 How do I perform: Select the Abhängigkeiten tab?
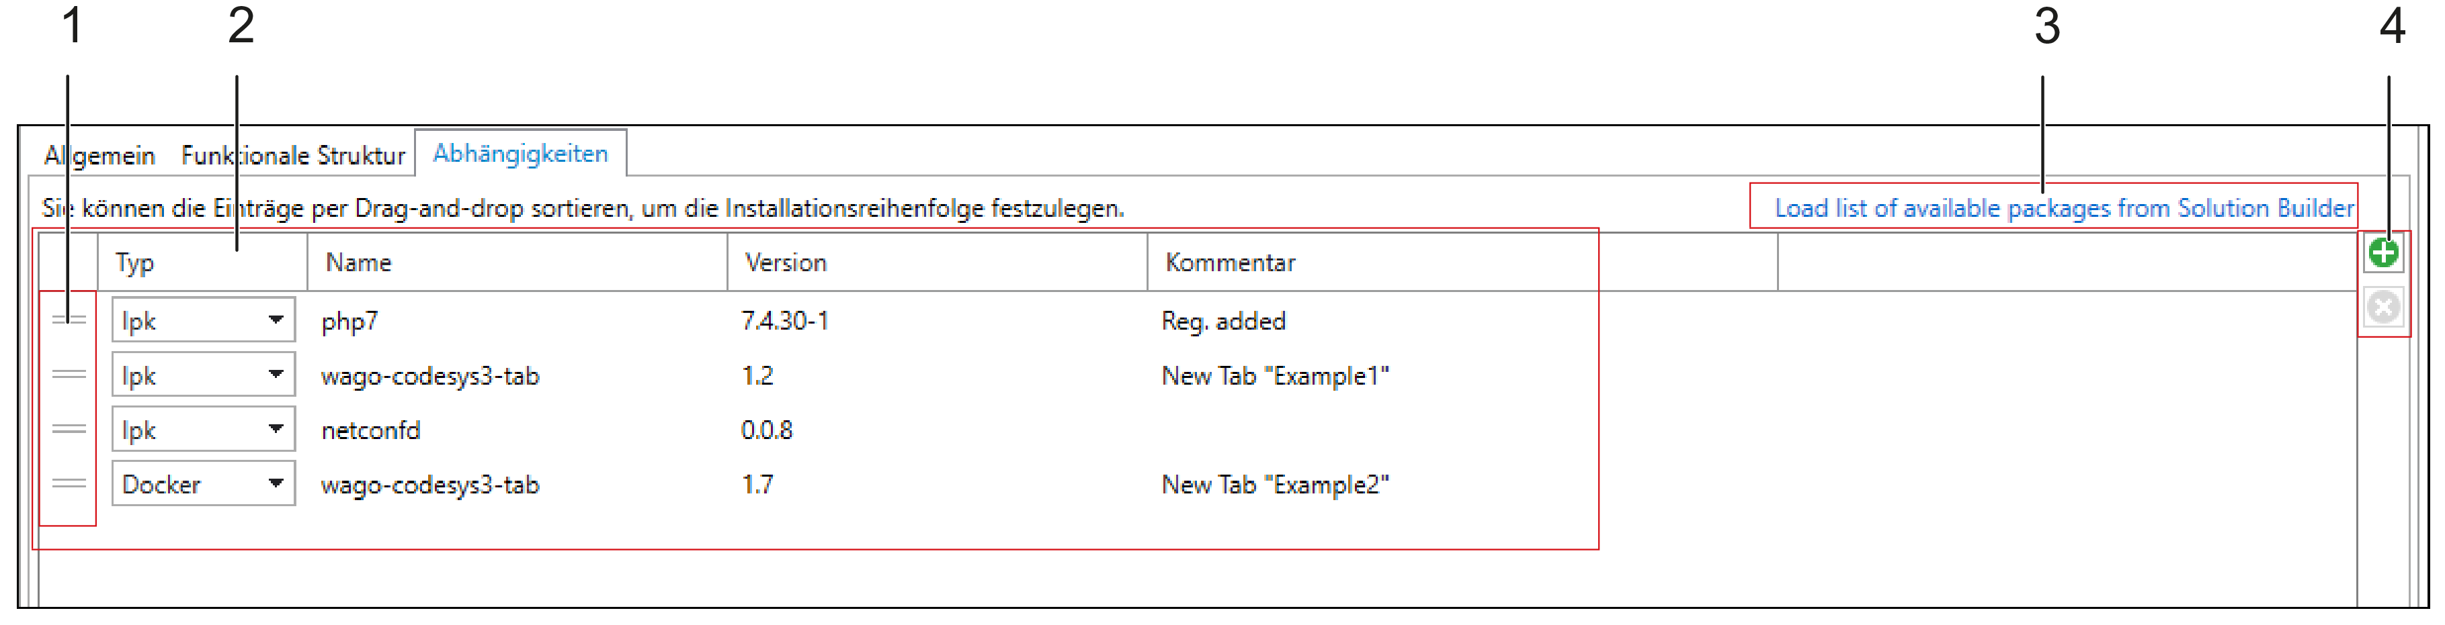pos(521,152)
